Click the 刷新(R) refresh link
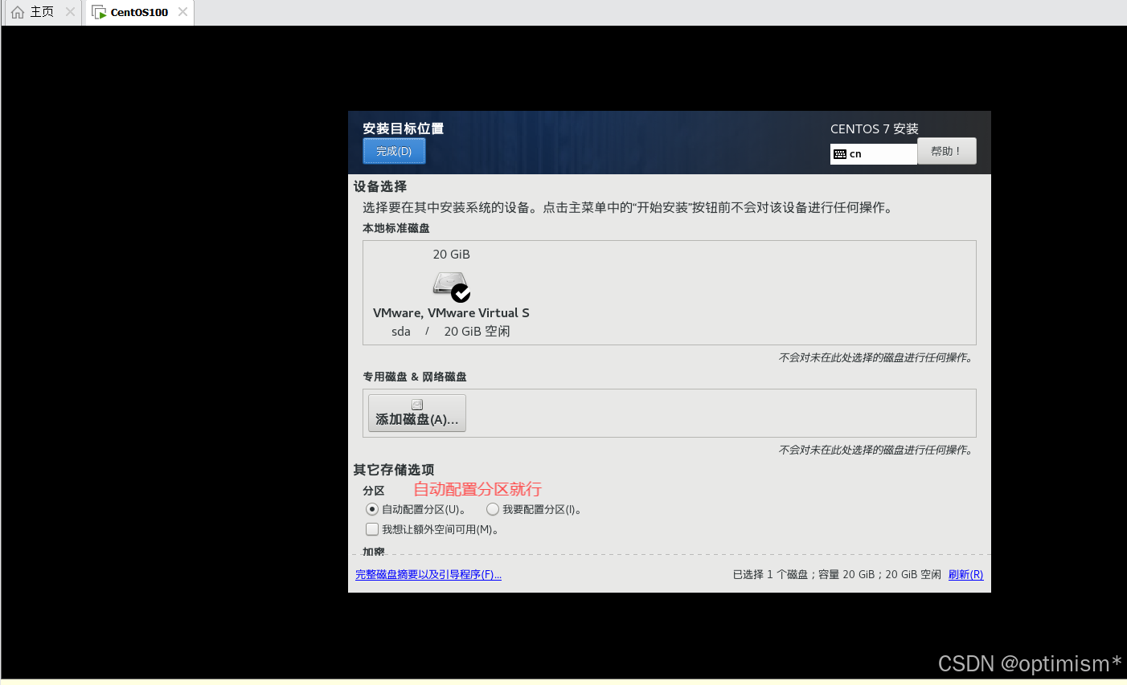Viewport: 1127px width, 685px height. click(965, 575)
